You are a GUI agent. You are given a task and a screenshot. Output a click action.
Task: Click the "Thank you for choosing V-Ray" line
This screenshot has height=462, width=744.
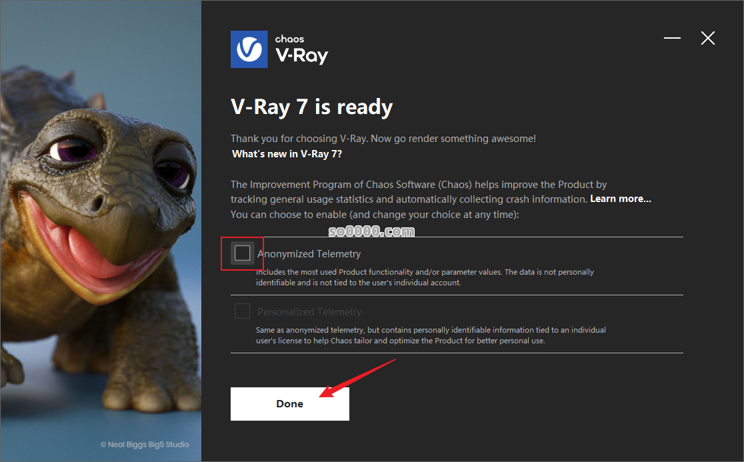tap(383, 139)
